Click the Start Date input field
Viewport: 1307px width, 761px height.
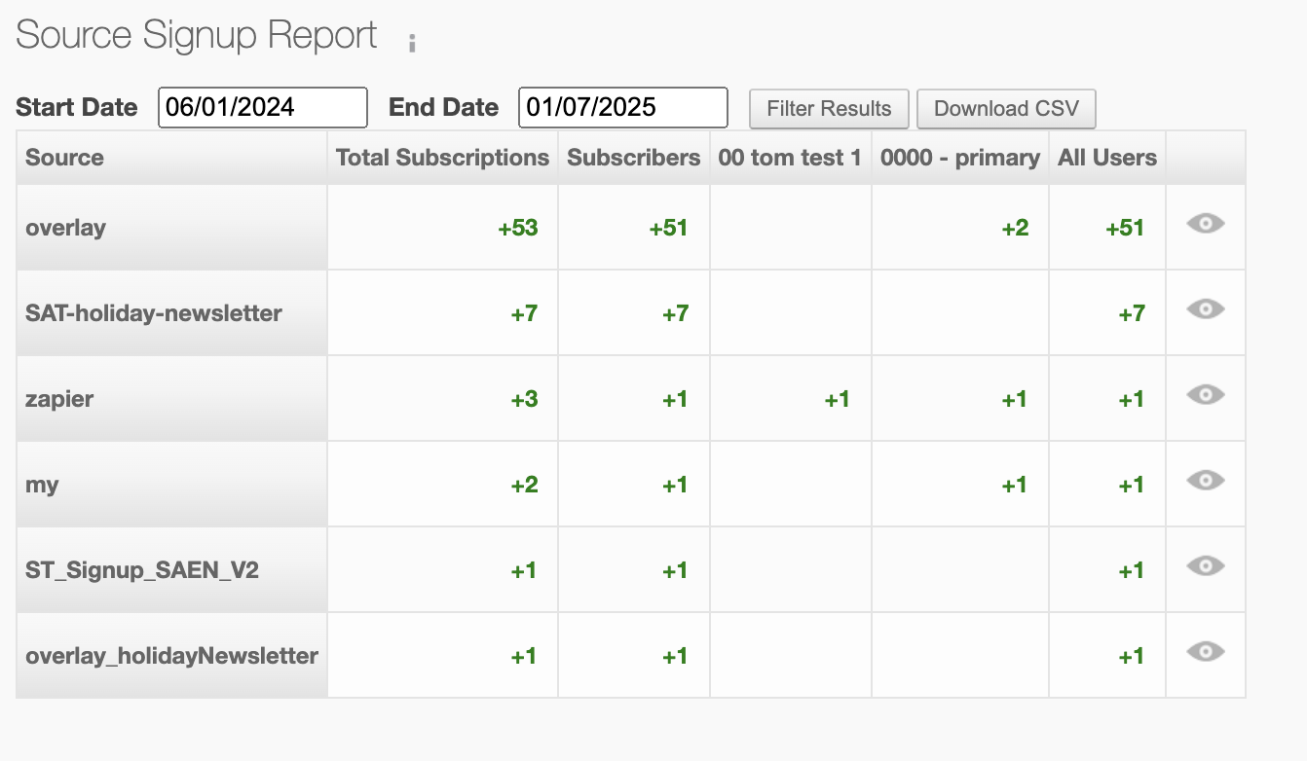tap(262, 107)
